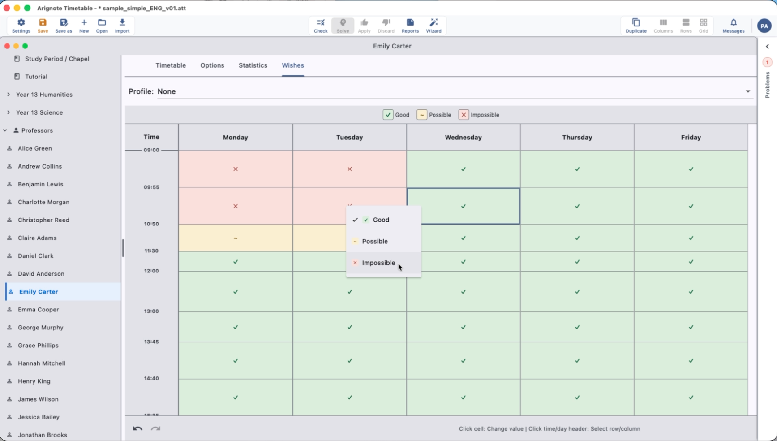Toggle Tuesday 09:00 impossible cell

pos(350,169)
